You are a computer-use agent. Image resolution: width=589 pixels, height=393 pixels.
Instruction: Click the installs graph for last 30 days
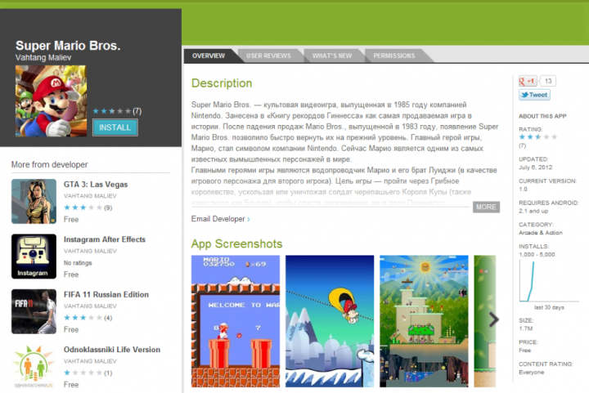click(x=548, y=281)
